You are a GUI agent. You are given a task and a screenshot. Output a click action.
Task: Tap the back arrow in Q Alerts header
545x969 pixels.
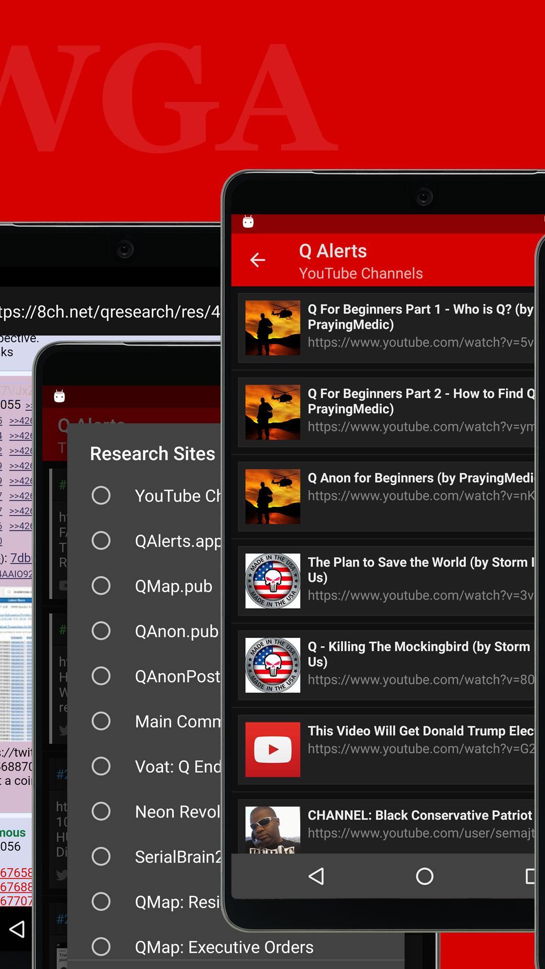(257, 260)
